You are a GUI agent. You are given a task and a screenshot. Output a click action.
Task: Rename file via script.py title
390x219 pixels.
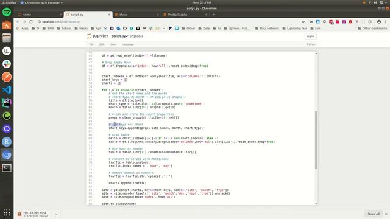[x=119, y=36]
